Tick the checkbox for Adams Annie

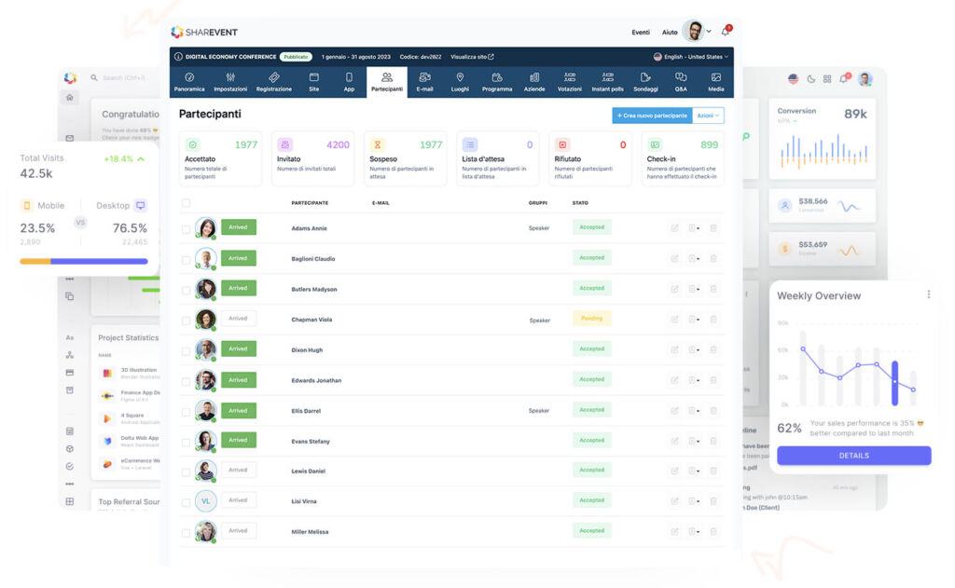point(187,228)
